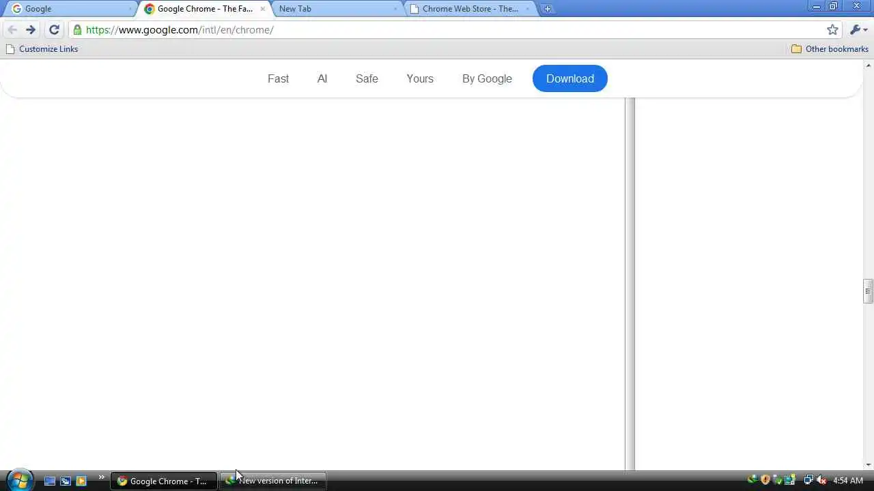Screen dimensions: 874x491
Task: Launch the media player quick launch icon
Action: tap(81, 481)
